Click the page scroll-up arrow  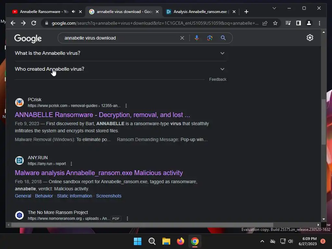click(324, 32)
